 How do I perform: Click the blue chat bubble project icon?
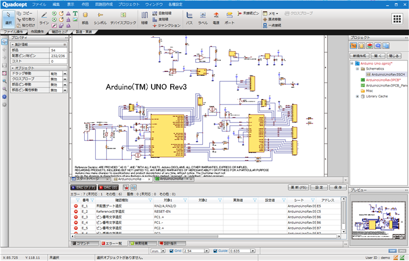pos(378,46)
